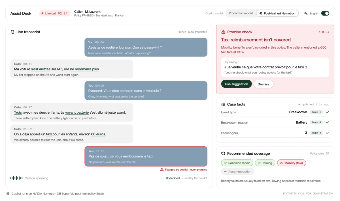This screenshot has height=201, width=340.
Task: Click the first message Assistance routière, bonjour
Action: point(146,47)
